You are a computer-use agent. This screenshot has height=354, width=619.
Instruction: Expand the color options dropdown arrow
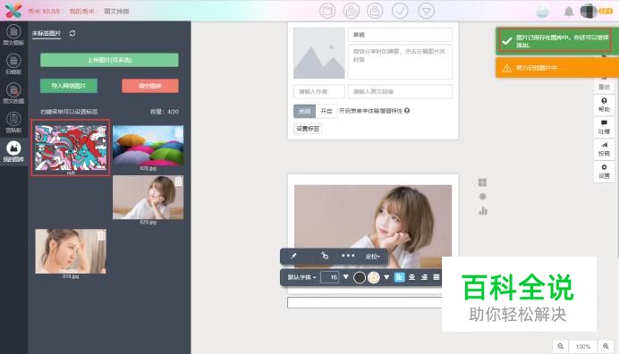click(386, 277)
